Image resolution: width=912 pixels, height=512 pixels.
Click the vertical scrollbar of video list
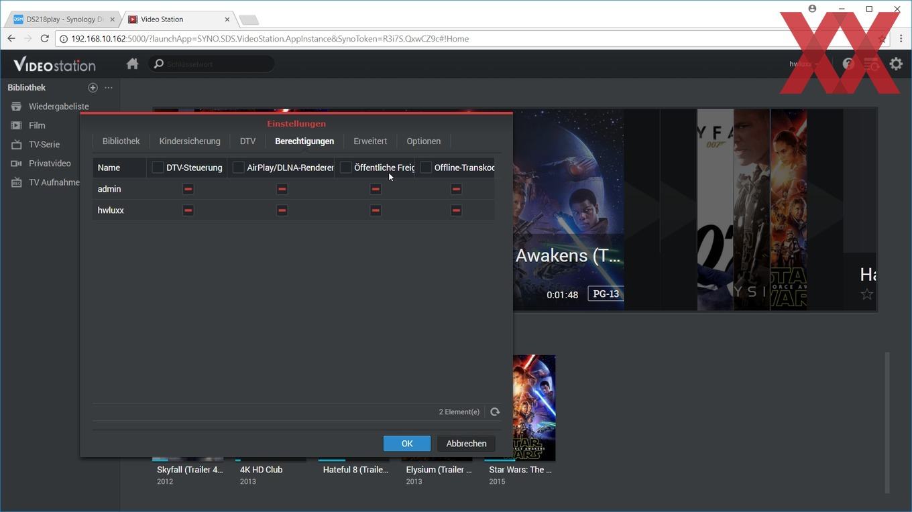tap(888, 422)
